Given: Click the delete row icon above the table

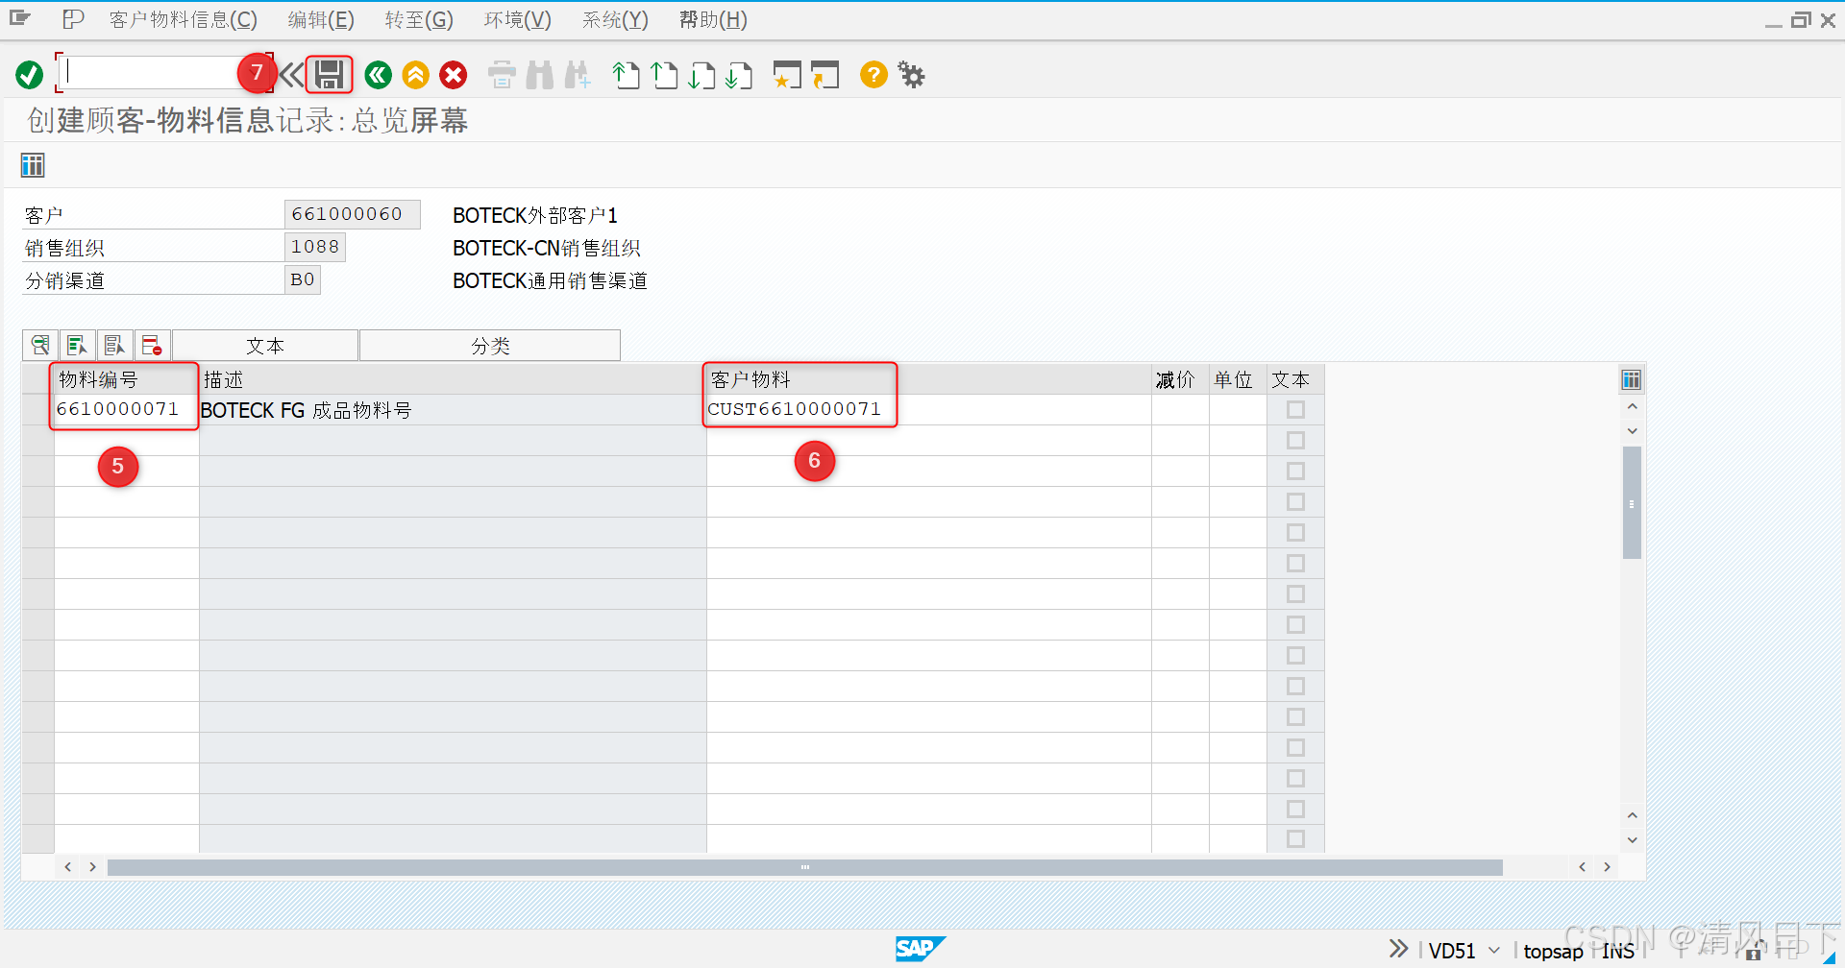Looking at the screenshot, I should pyautogui.click(x=151, y=345).
